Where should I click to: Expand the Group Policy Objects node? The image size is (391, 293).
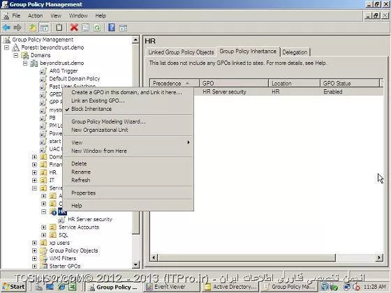point(34,250)
